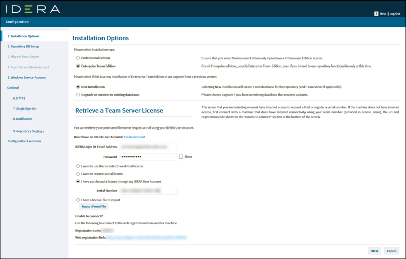Click the IDERA logo
The height and width of the screenshot is (259, 406).
[x=32, y=9]
